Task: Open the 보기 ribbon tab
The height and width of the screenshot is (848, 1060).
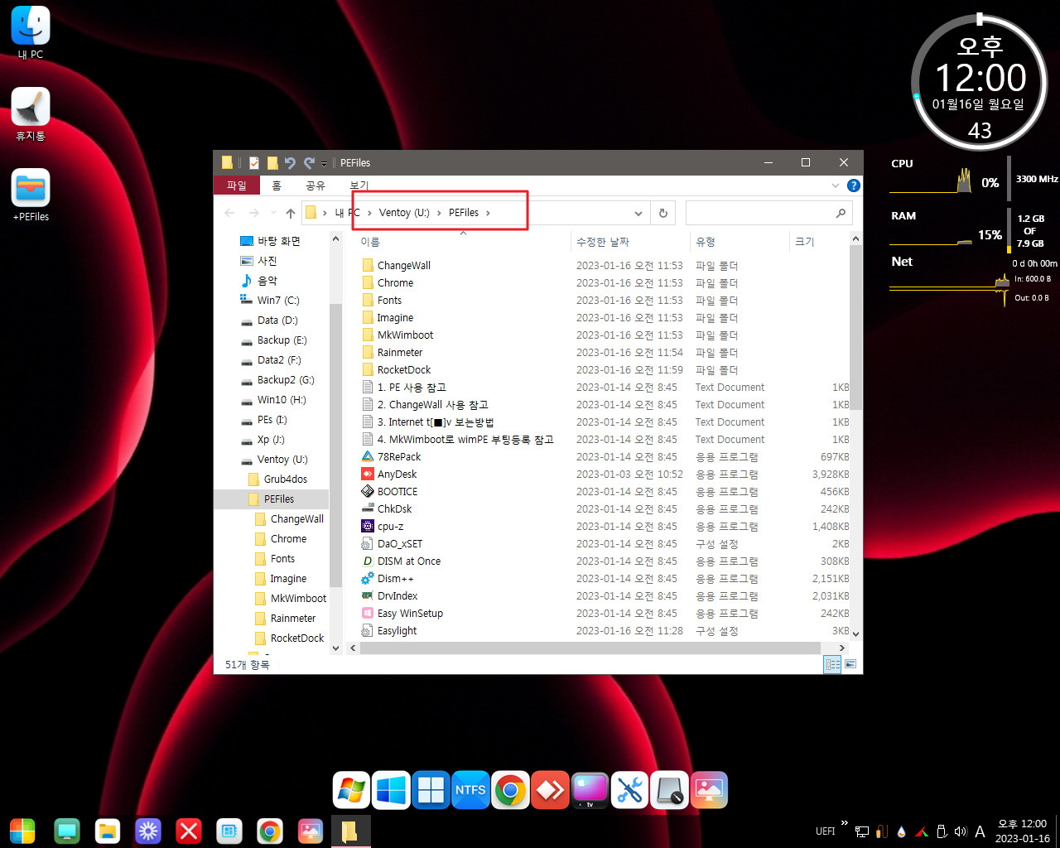Action: tap(359, 185)
